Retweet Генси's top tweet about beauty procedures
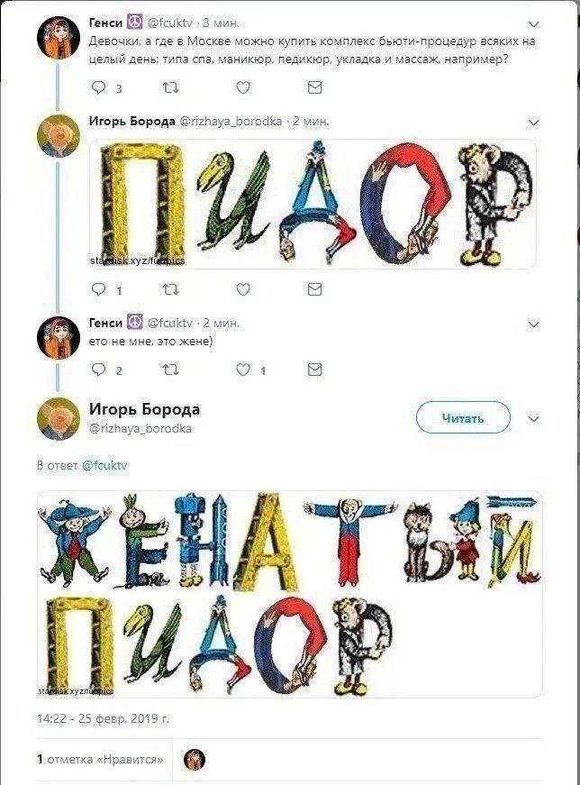The width and height of the screenshot is (580, 785). click(x=169, y=87)
